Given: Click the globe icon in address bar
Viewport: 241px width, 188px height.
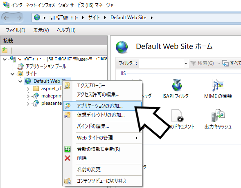Looking at the screenshot, I should [x=37, y=18].
